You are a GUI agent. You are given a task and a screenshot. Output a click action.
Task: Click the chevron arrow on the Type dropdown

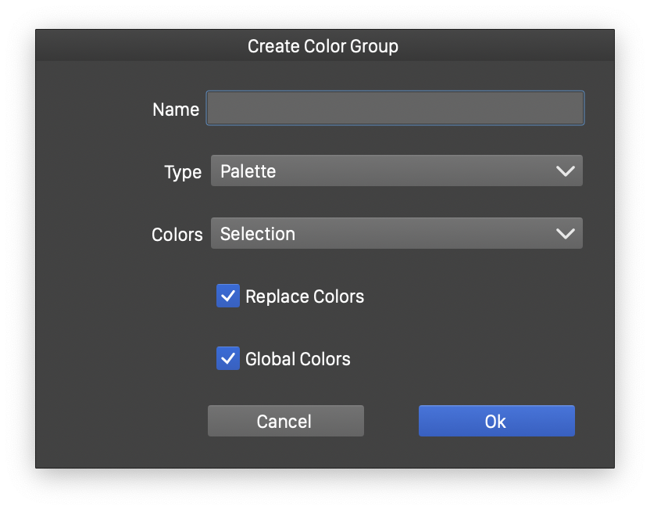pos(565,171)
